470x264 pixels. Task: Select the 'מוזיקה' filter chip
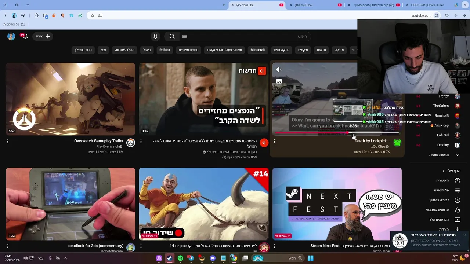tap(339, 50)
